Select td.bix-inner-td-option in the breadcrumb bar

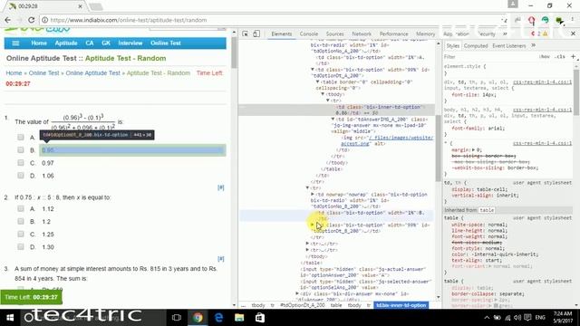(x=401, y=305)
